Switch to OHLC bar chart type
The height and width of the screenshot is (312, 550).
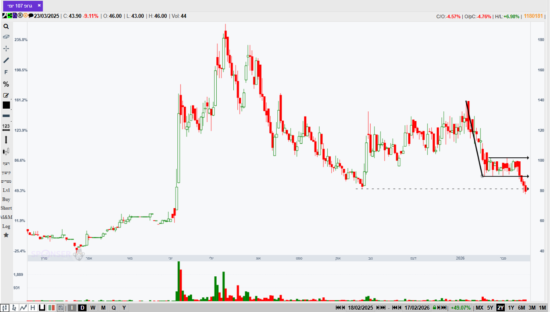pos(14,308)
